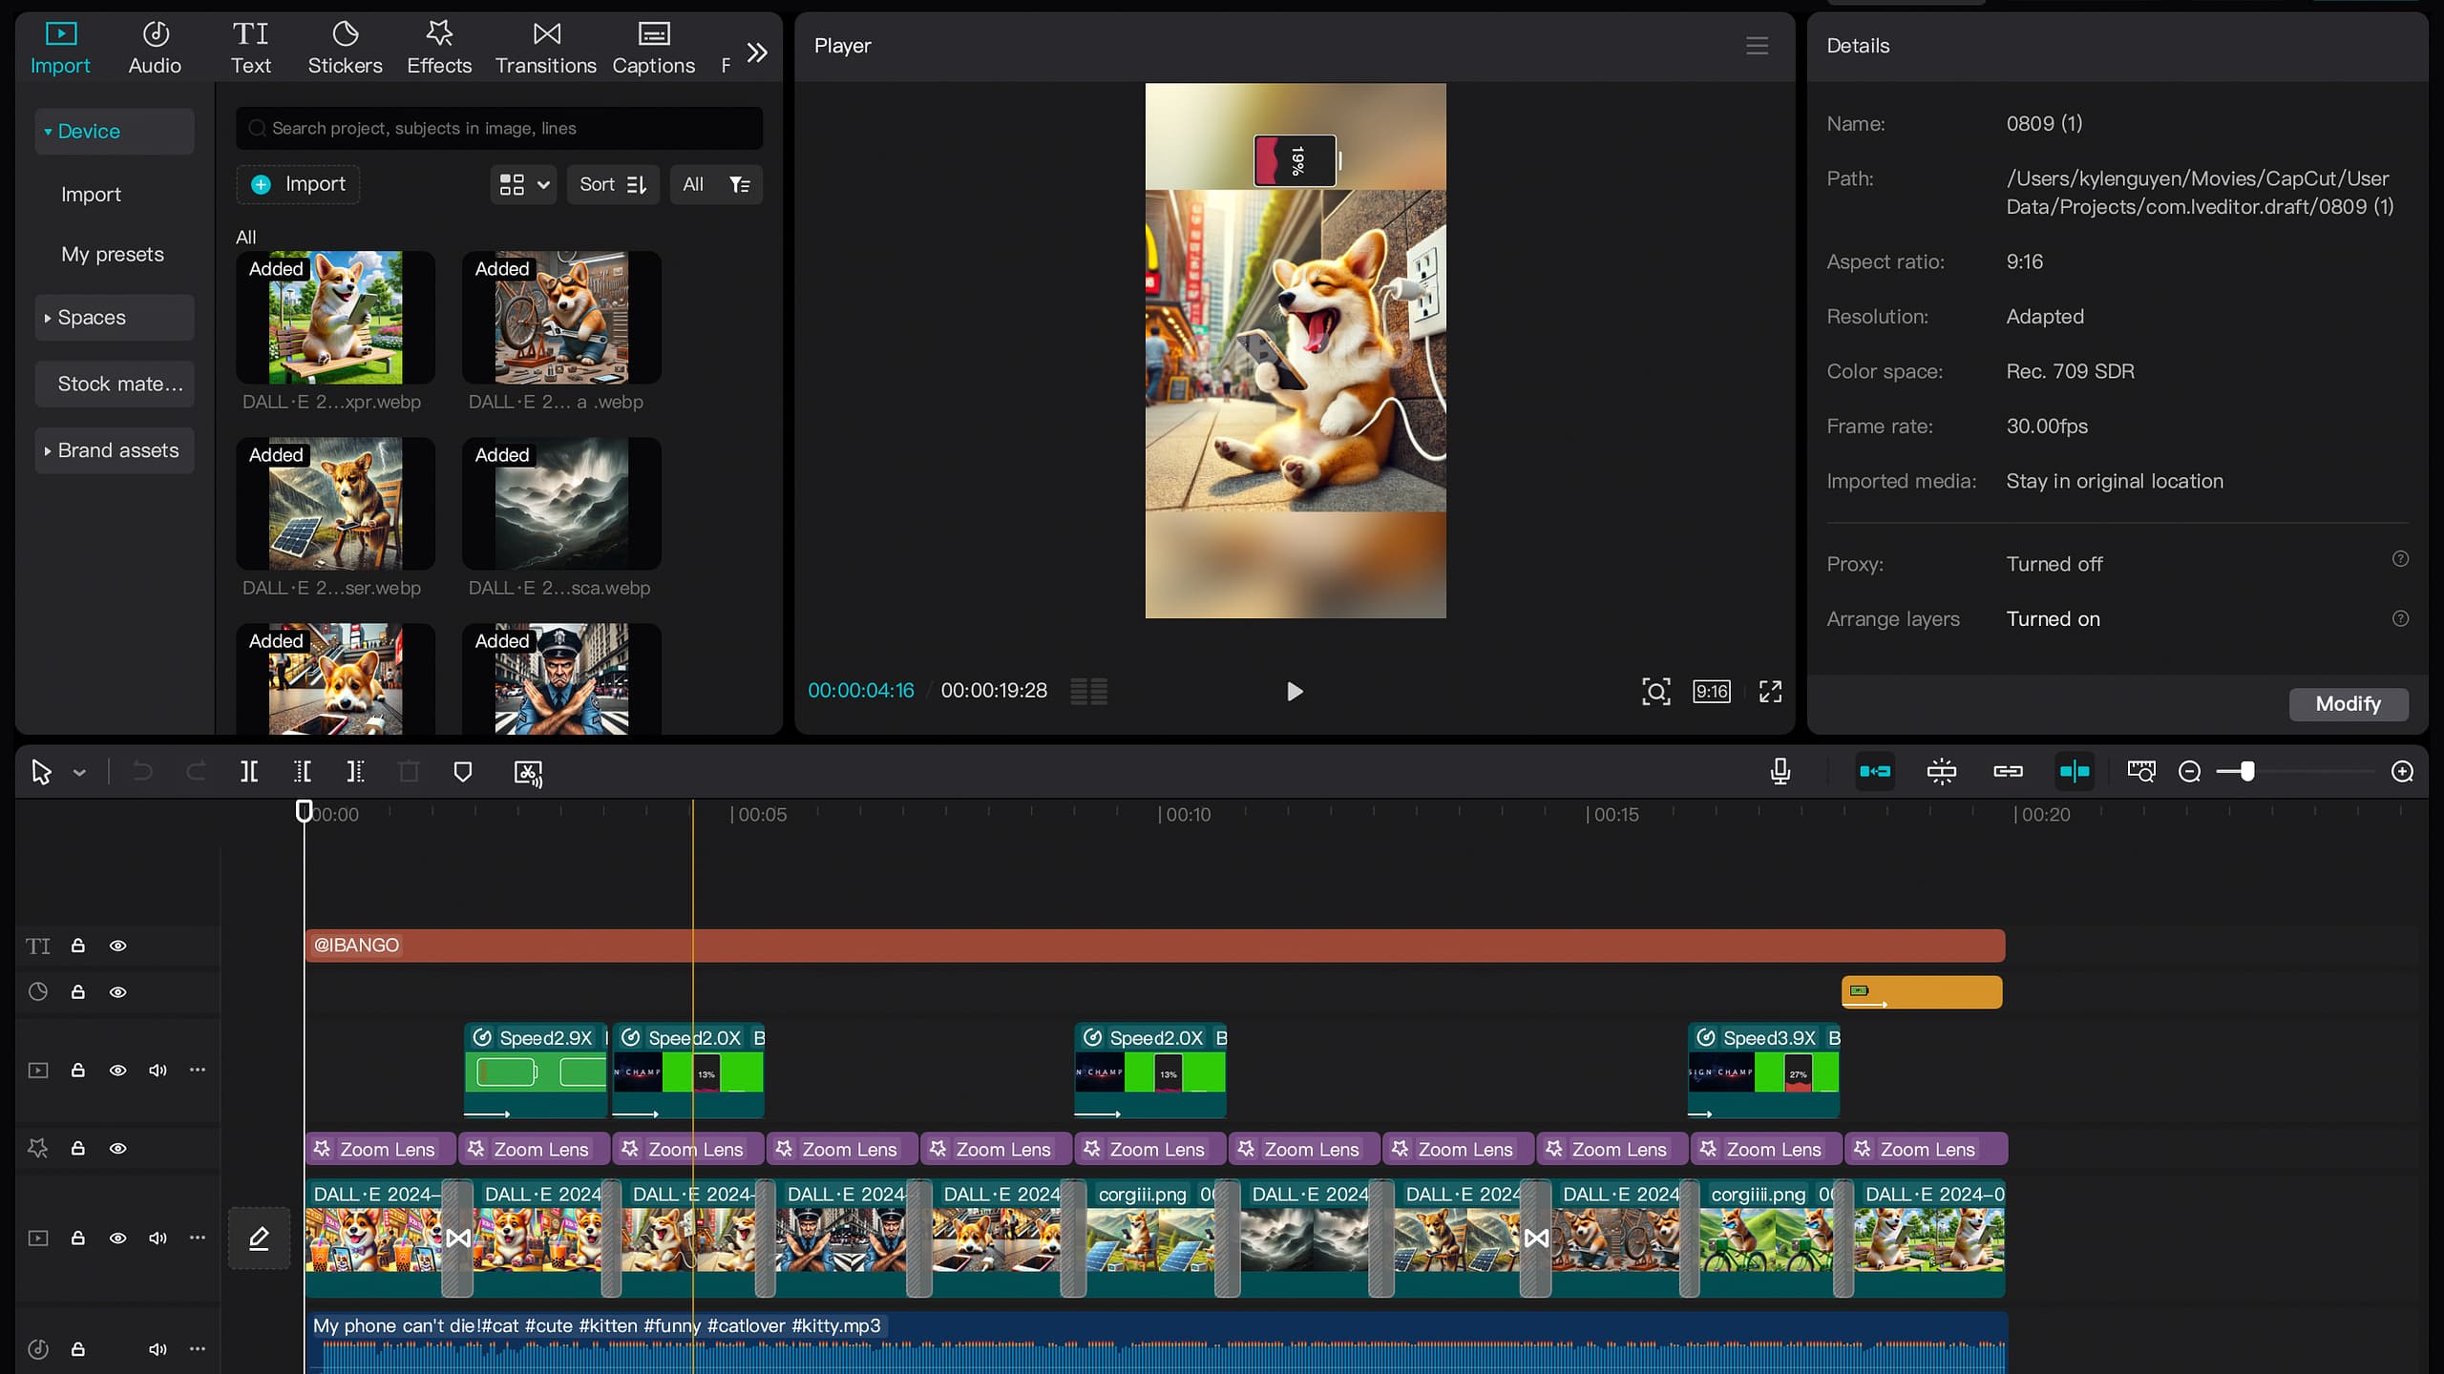Select the @IBANGO text clip
2444x1374 pixels.
coord(1155,946)
